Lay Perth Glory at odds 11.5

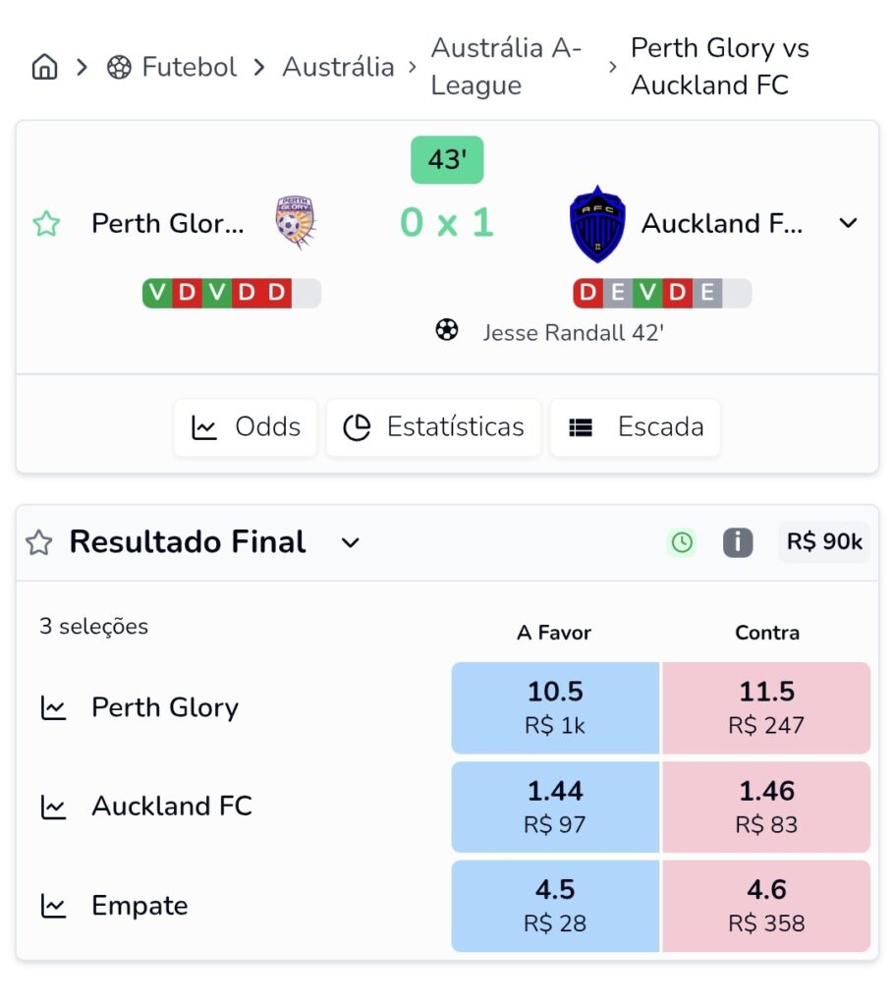(x=766, y=707)
